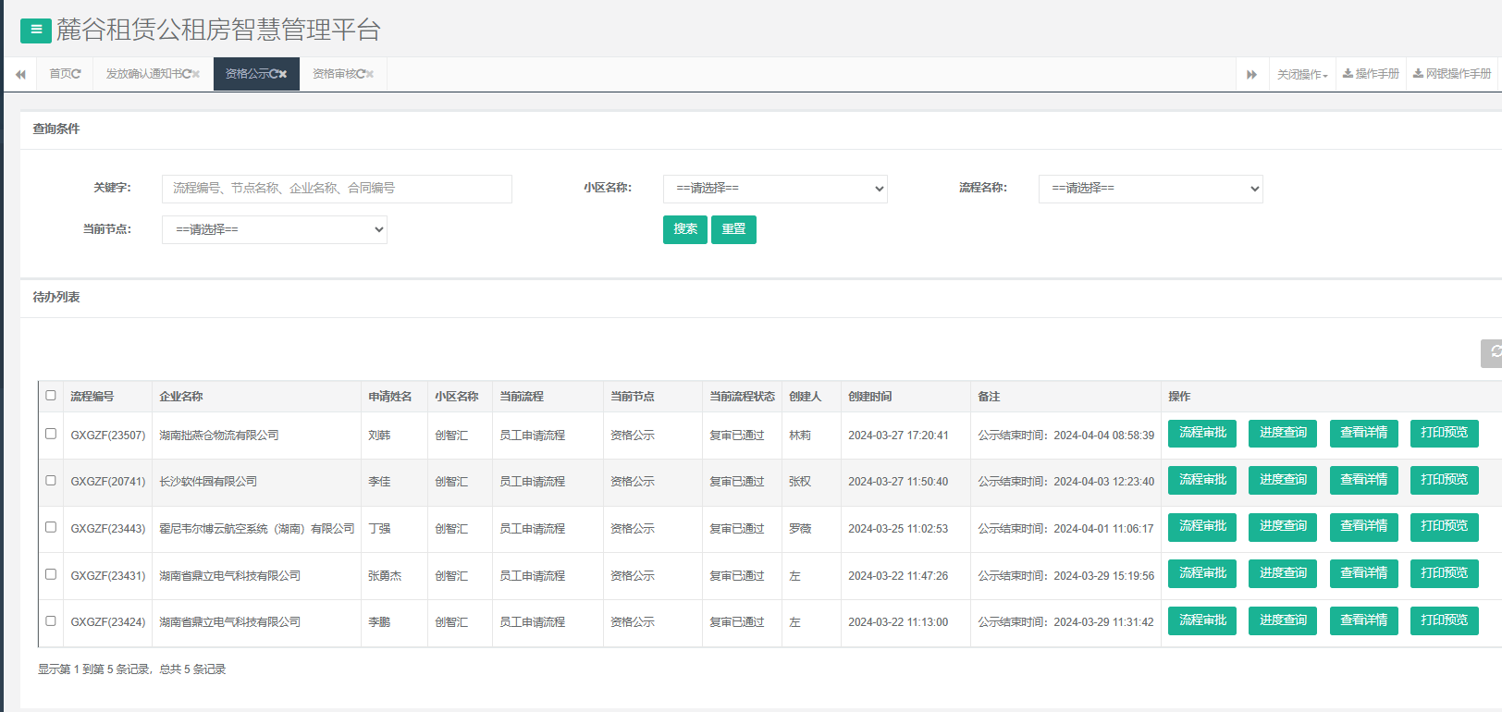Focus the 关键字 search input field
This screenshot has height=712, width=1502.
tap(337, 189)
